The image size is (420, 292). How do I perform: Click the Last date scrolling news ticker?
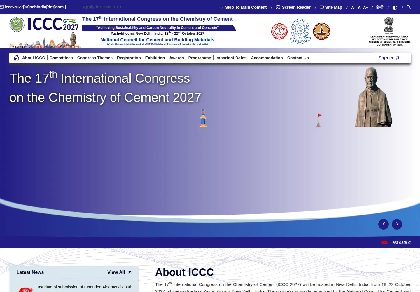396,242
